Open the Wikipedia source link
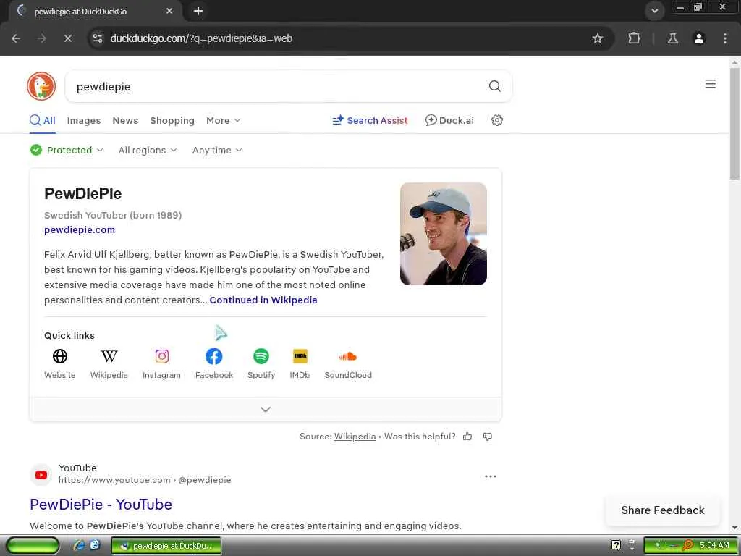The height and width of the screenshot is (556, 741). [355, 437]
